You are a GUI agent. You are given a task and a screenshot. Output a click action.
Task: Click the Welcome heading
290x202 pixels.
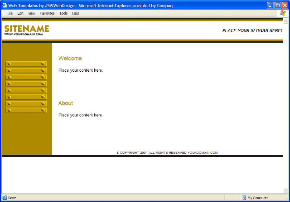(70, 59)
